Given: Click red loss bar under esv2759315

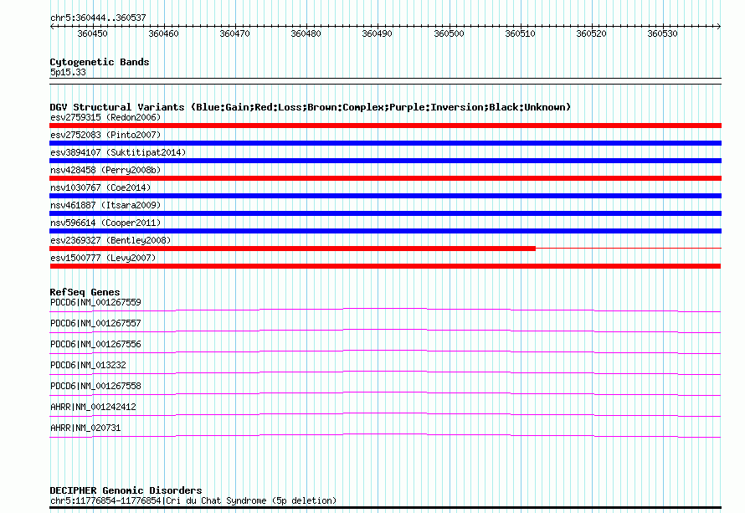Looking at the screenshot, I should point(385,126).
